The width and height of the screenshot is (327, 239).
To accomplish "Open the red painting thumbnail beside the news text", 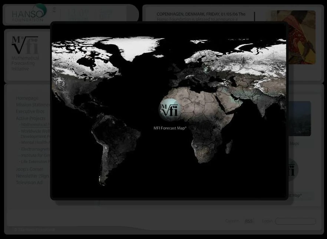I will click(x=302, y=37).
